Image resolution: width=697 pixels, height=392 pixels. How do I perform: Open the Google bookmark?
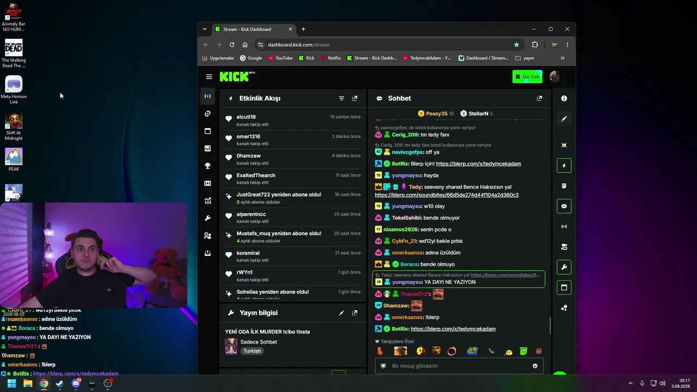pyautogui.click(x=251, y=58)
